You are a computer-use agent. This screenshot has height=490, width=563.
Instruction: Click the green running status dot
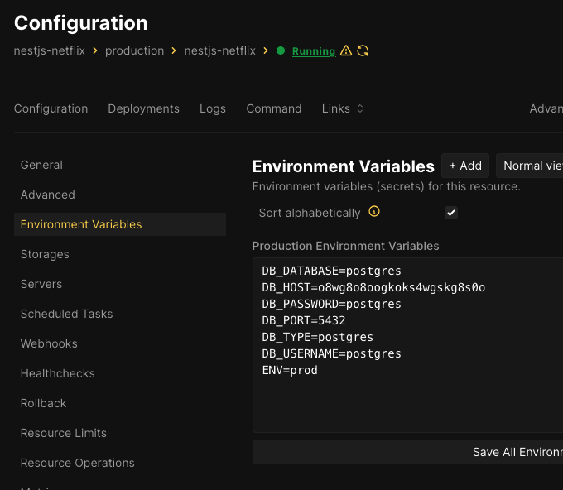(x=281, y=50)
